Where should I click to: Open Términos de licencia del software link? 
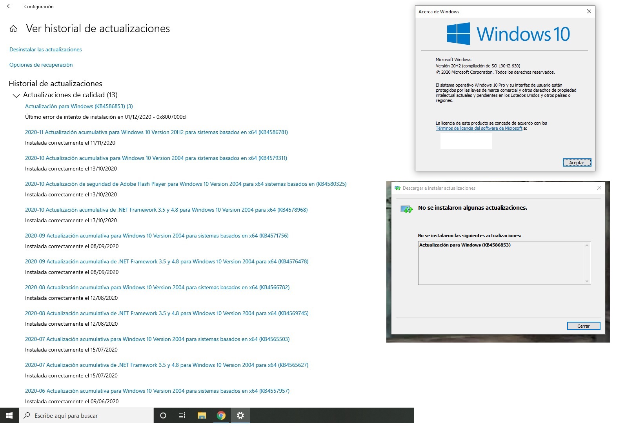pyautogui.click(x=479, y=128)
